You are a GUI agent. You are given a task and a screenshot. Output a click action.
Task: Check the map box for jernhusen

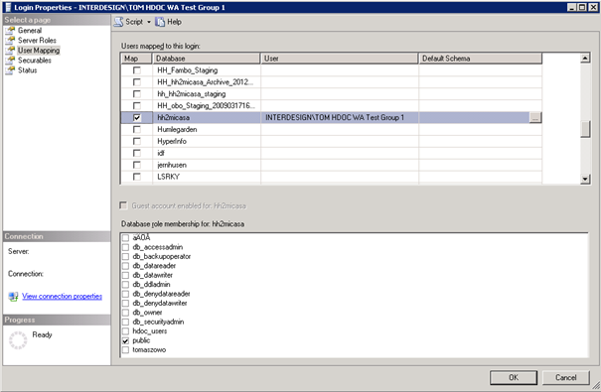136,165
